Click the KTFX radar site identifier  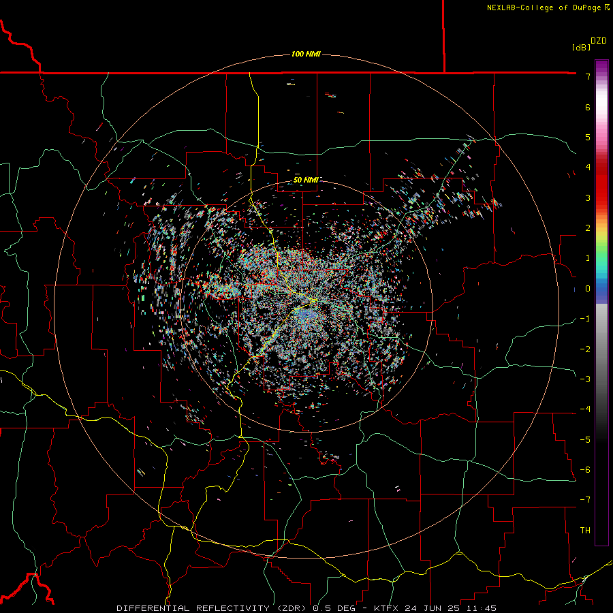click(388, 608)
